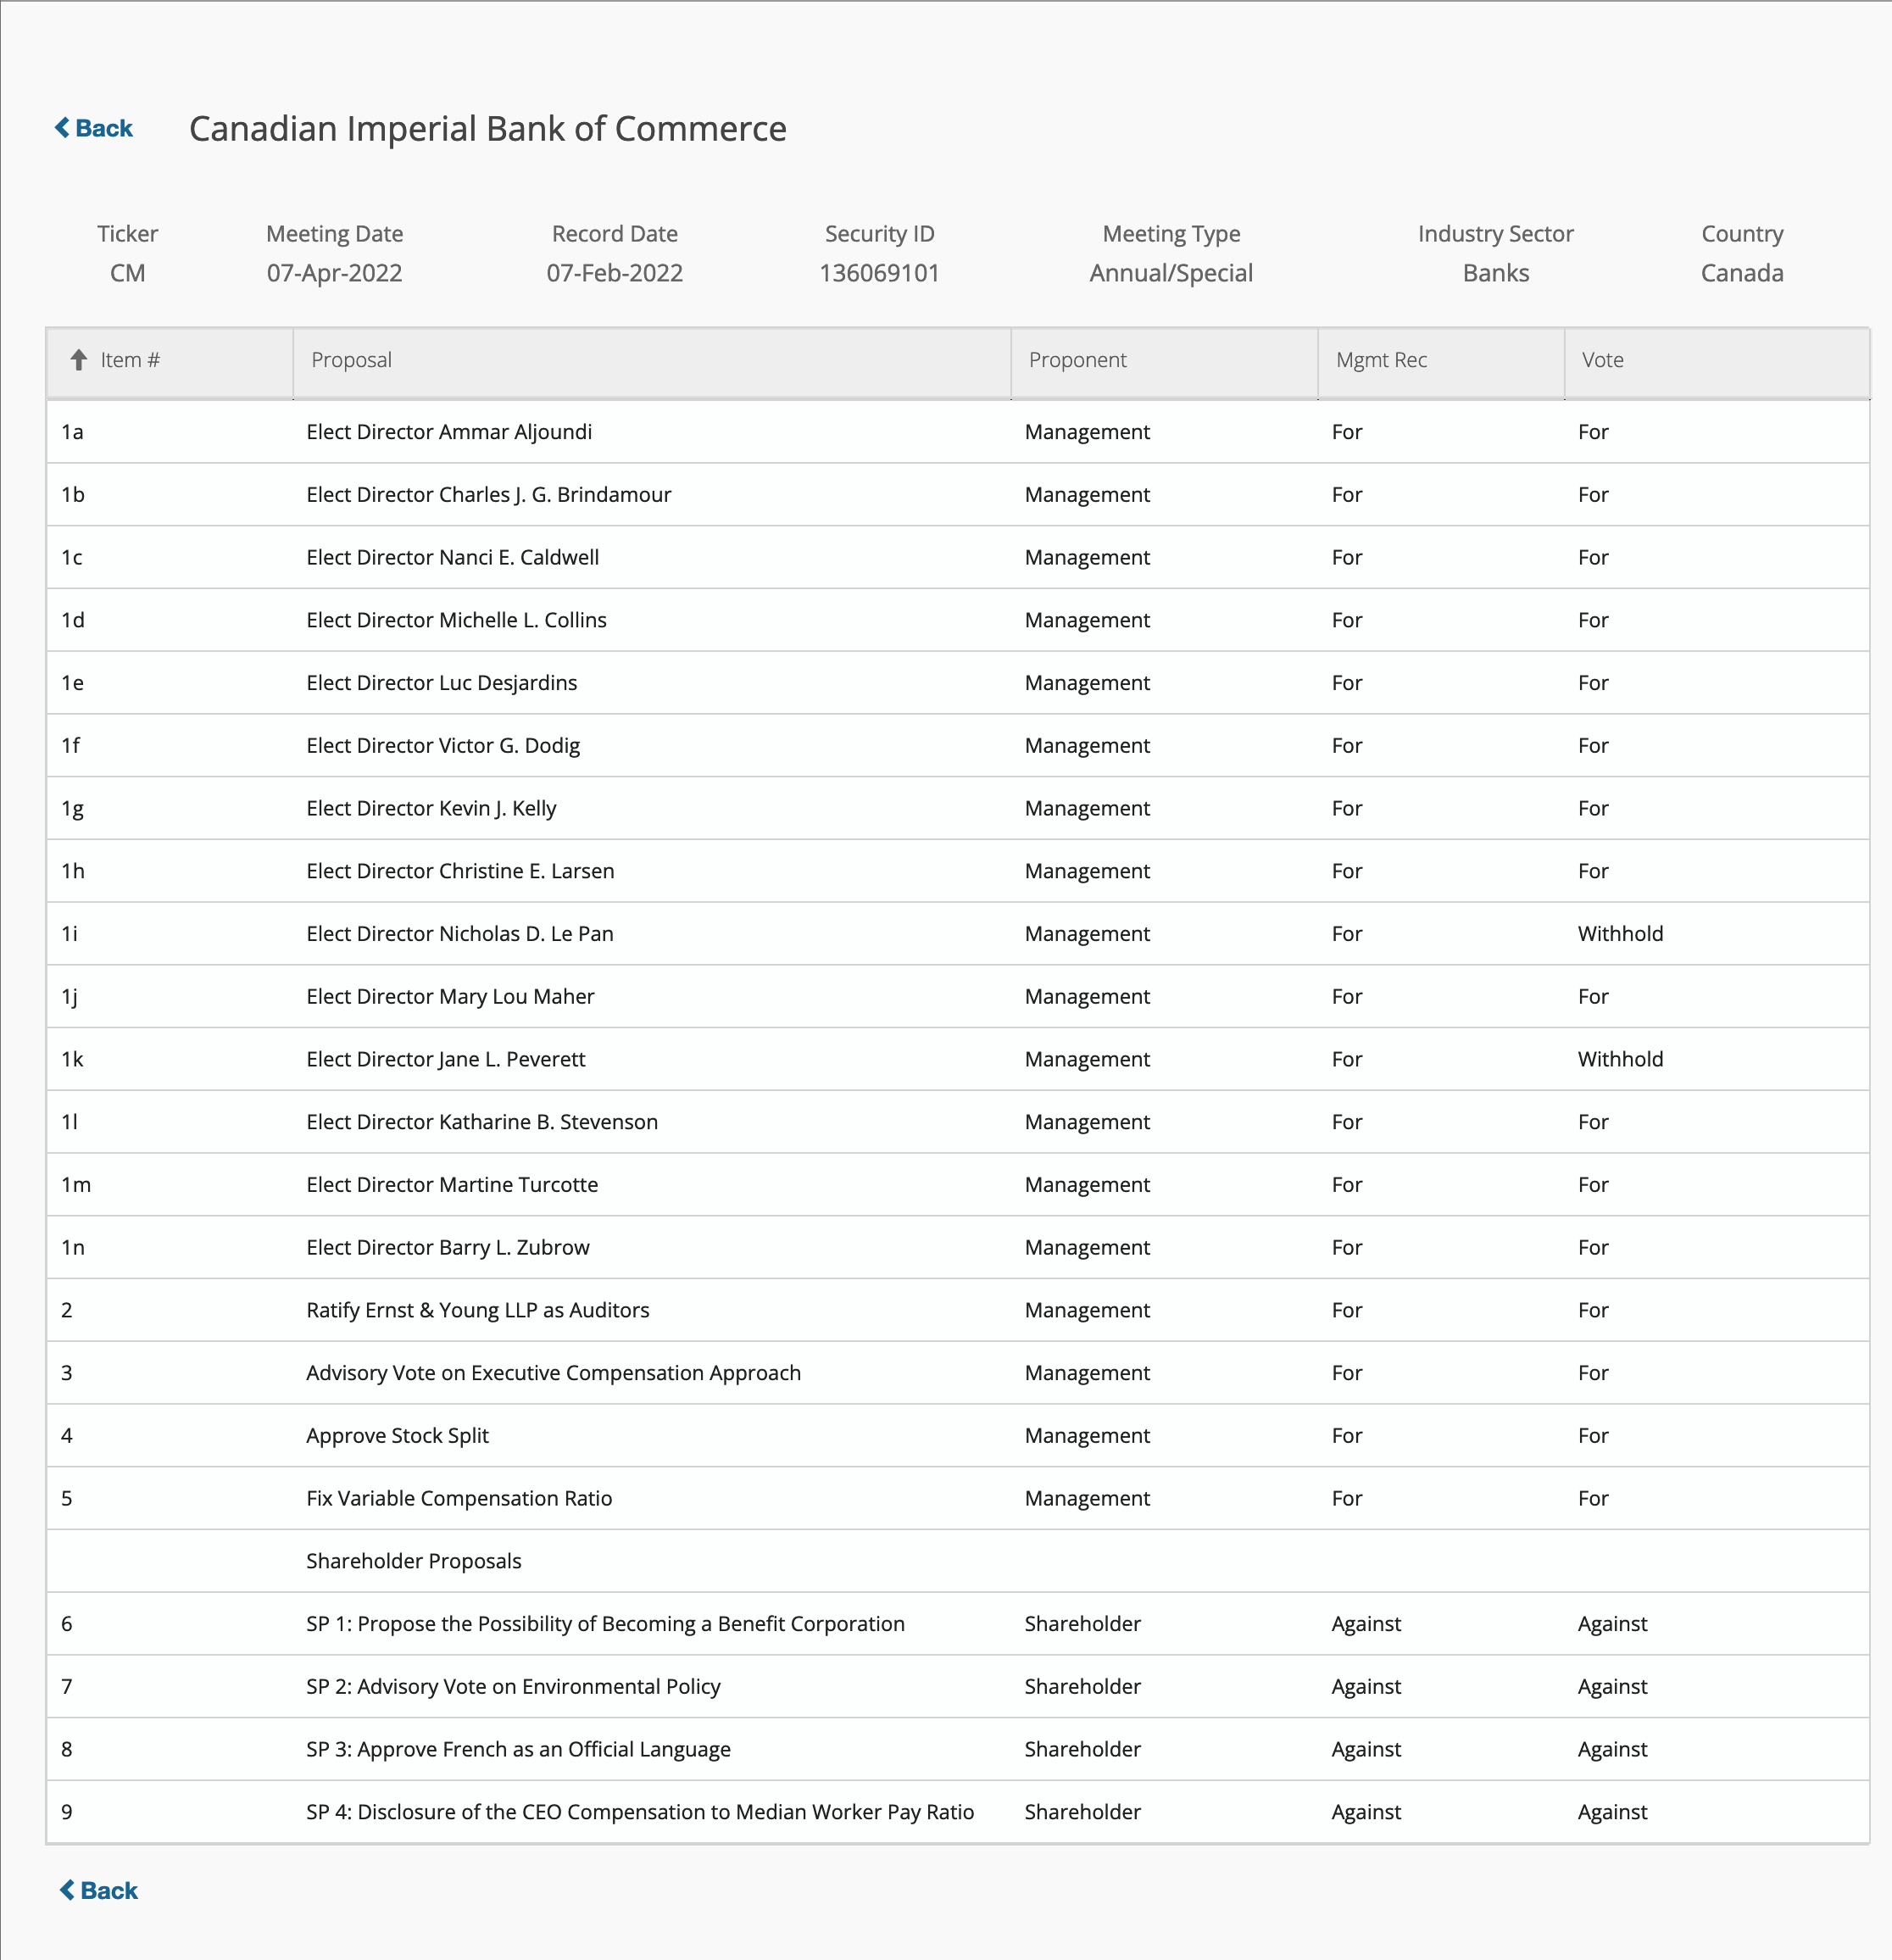The height and width of the screenshot is (1960, 1892).
Task: Click the top Back chevron icon
Action: (x=62, y=128)
